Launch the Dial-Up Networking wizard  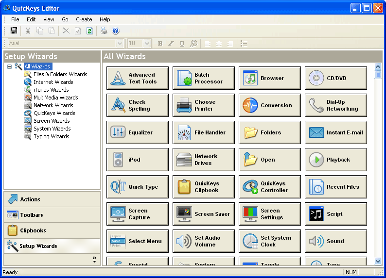336,105
